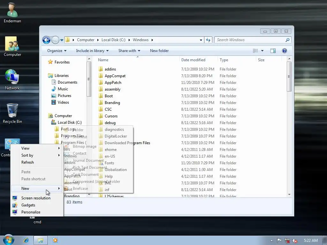Choose Refresh in the context menu
Viewport: 327px width, 245px height.
tap(36, 162)
